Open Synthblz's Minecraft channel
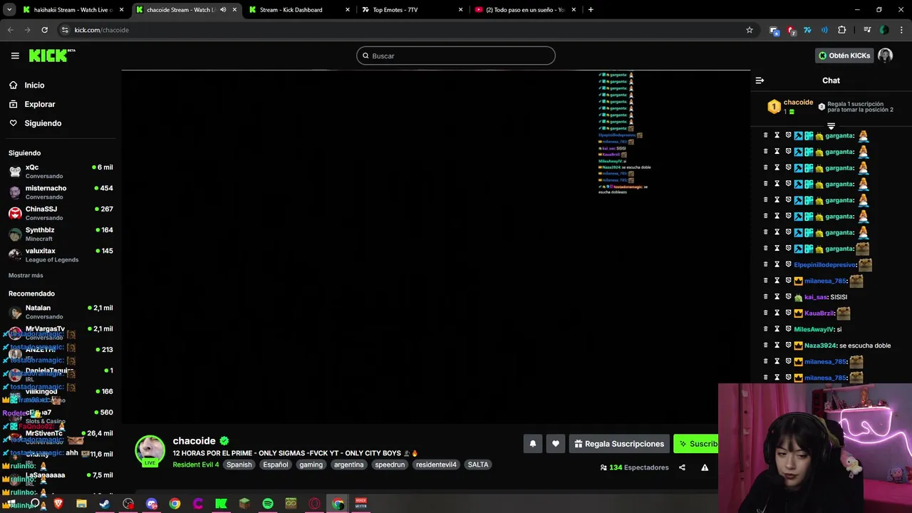This screenshot has height=513, width=912. coord(61,234)
